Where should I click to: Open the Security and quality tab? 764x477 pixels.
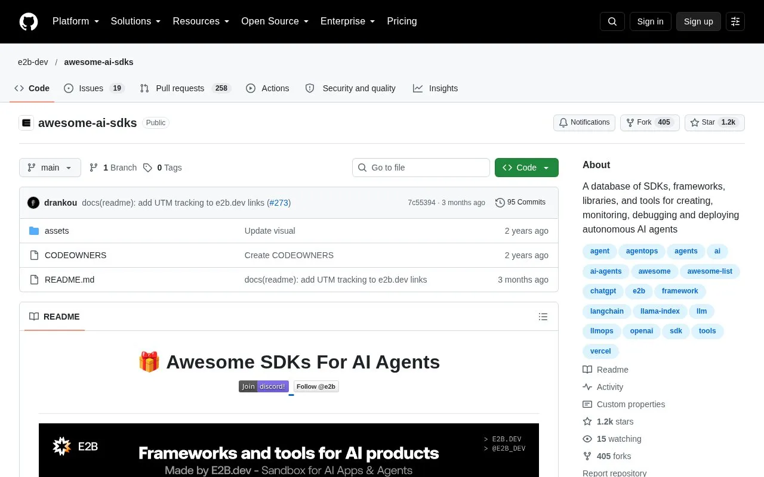click(x=350, y=88)
